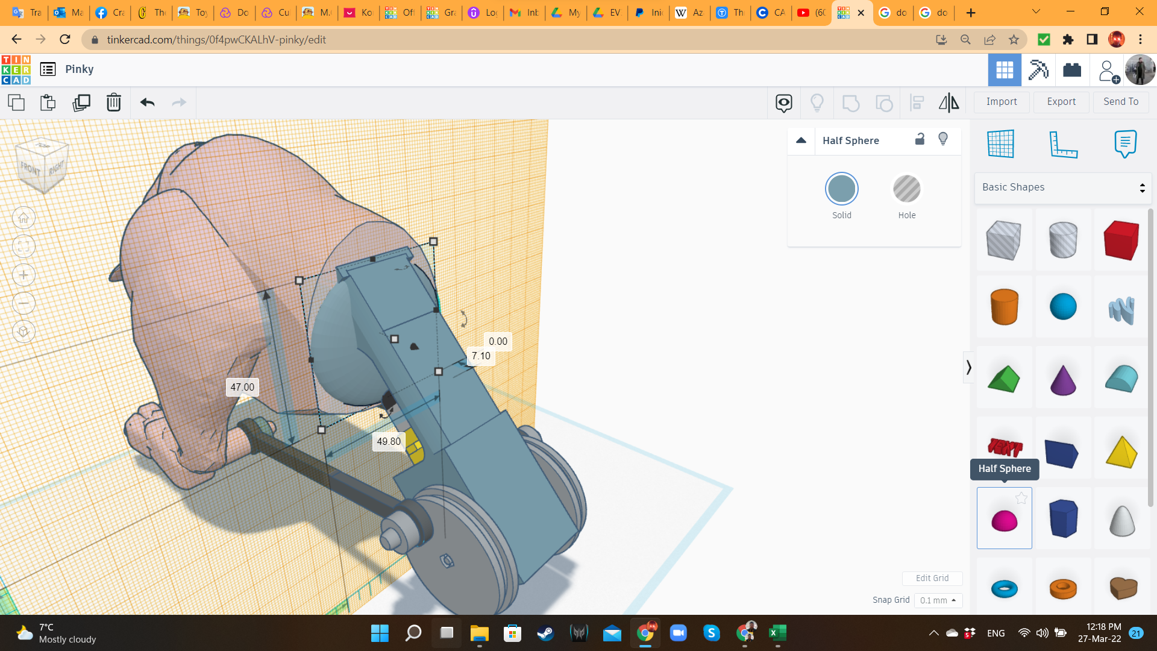The height and width of the screenshot is (651, 1157).
Task: Click the Undo arrow
Action: point(148,102)
